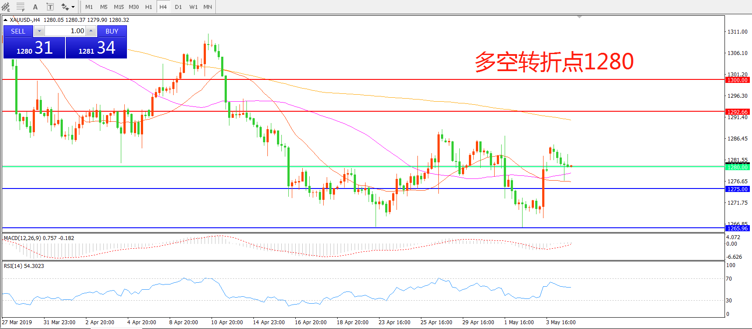Image resolution: width=752 pixels, height=329 pixels.
Task: Select the text tool (A icon)
Action: tap(35, 7)
